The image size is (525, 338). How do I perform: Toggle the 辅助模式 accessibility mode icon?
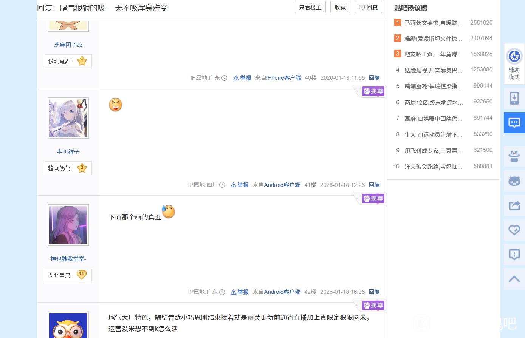pos(514,63)
